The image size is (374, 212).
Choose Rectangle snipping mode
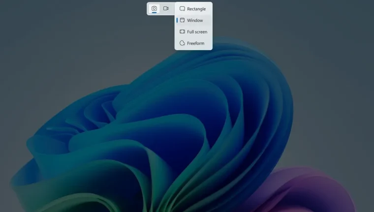click(193, 9)
